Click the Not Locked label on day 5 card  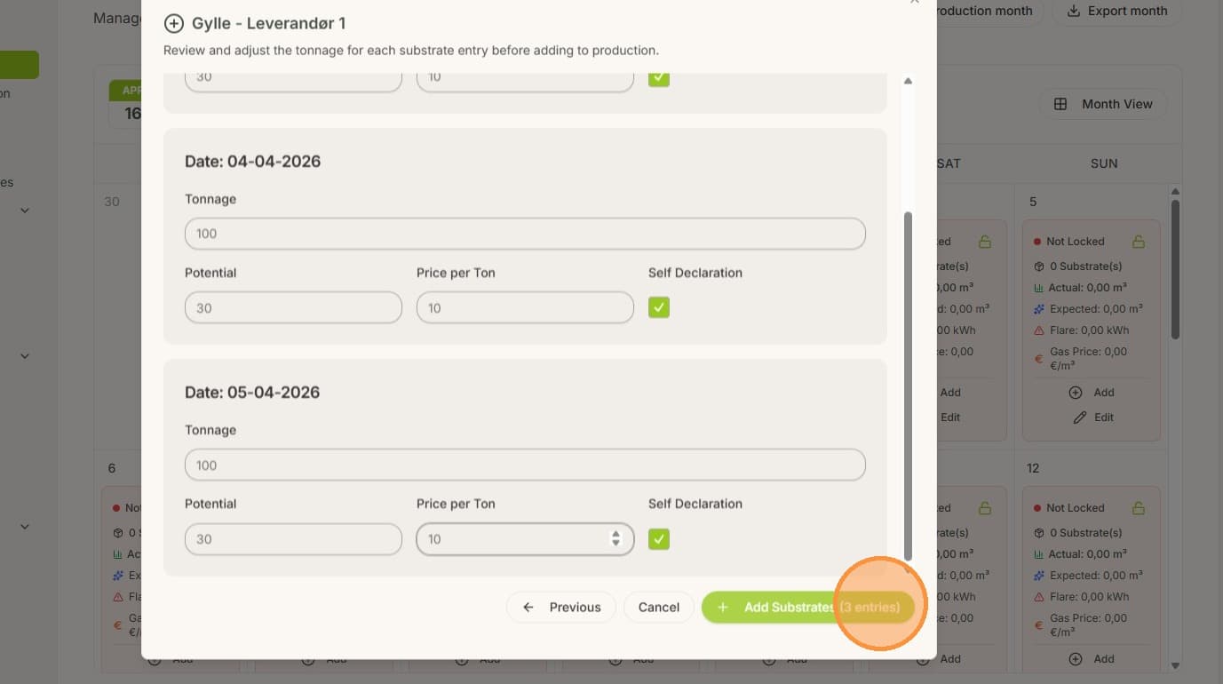[1076, 242]
